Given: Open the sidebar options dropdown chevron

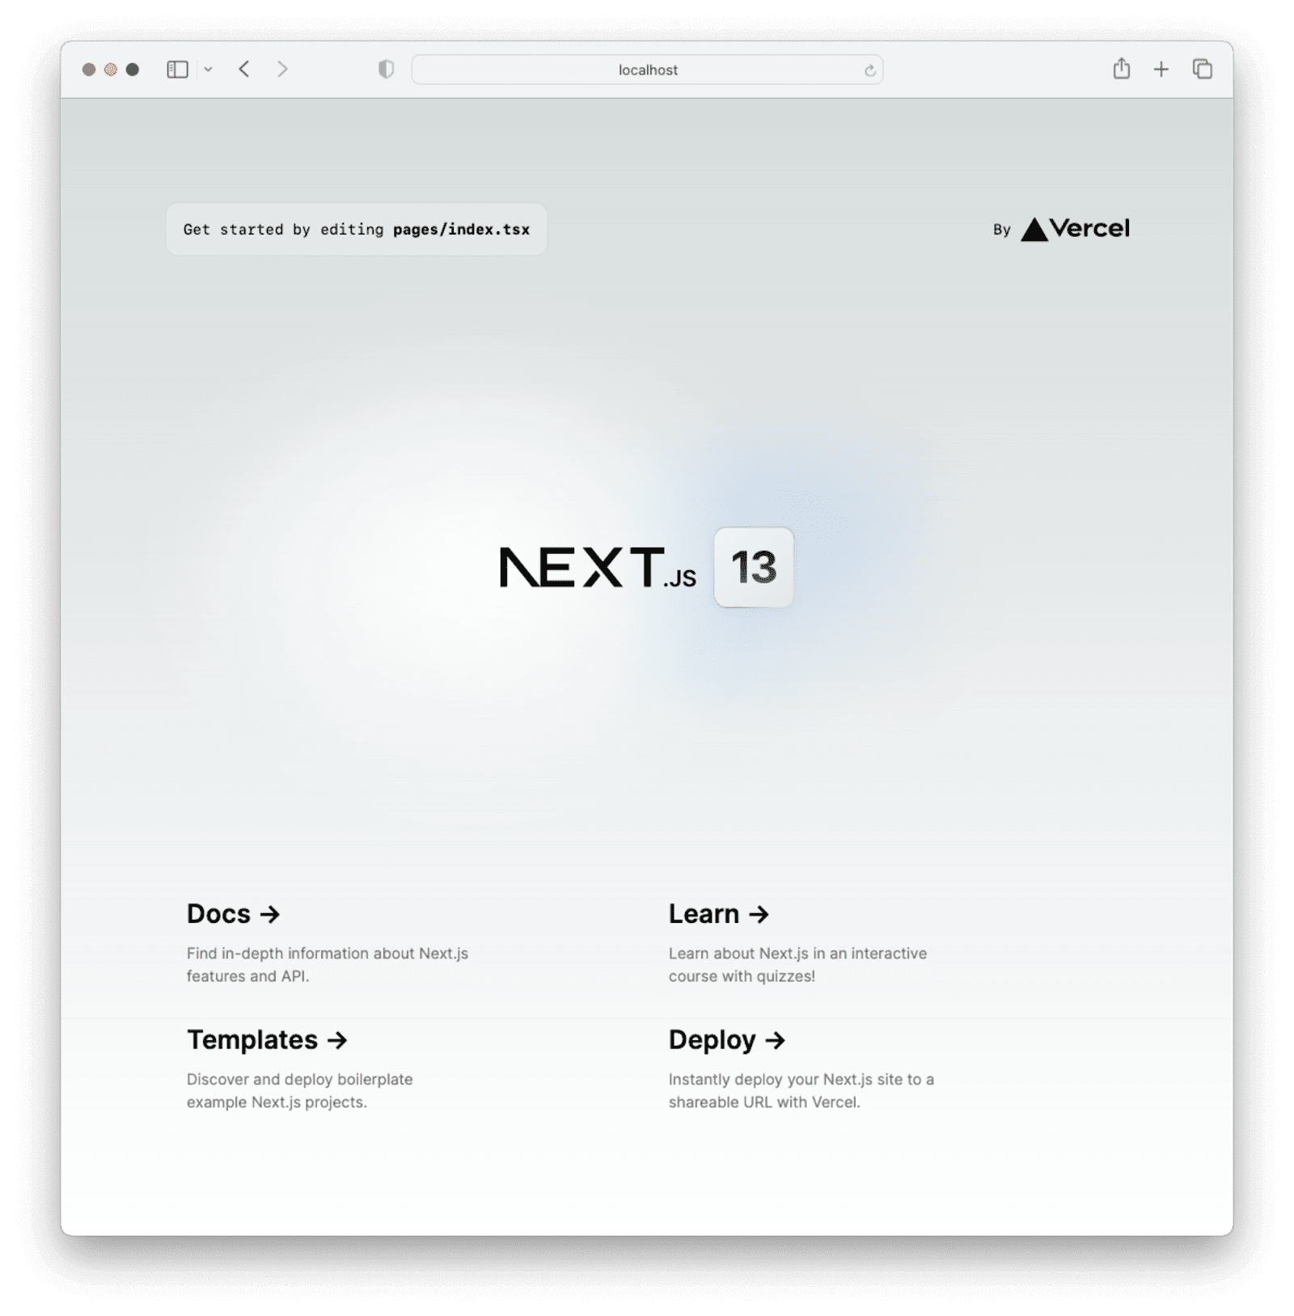Looking at the screenshot, I should [x=208, y=70].
